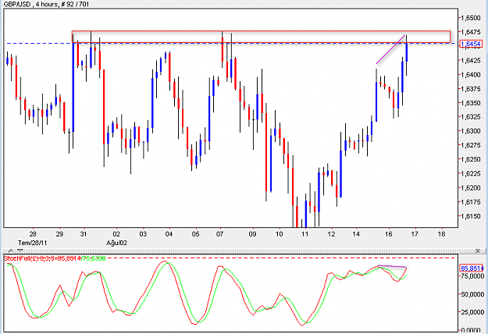Click the 1,6250 price axis label

click(x=472, y=159)
